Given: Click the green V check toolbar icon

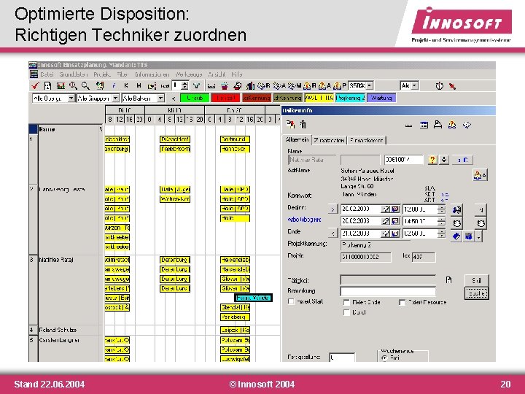Looking at the screenshot, I should (x=197, y=86).
